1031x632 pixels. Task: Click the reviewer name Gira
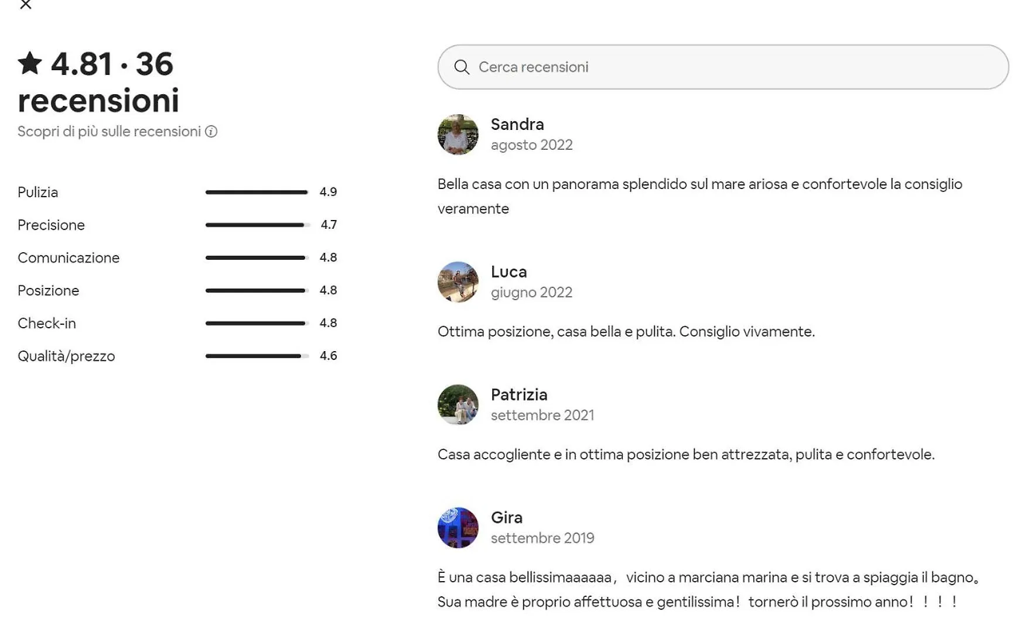[x=507, y=517]
